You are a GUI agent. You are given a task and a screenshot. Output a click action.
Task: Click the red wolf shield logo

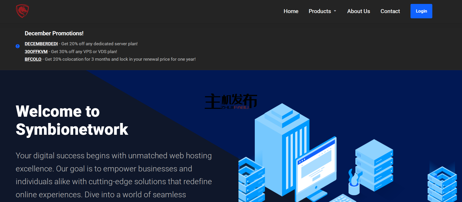[x=22, y=11]
